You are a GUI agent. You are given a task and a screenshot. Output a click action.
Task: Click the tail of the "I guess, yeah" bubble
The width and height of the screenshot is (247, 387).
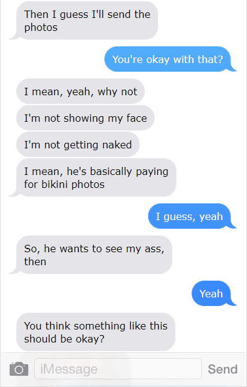click(x=233, y=224)
